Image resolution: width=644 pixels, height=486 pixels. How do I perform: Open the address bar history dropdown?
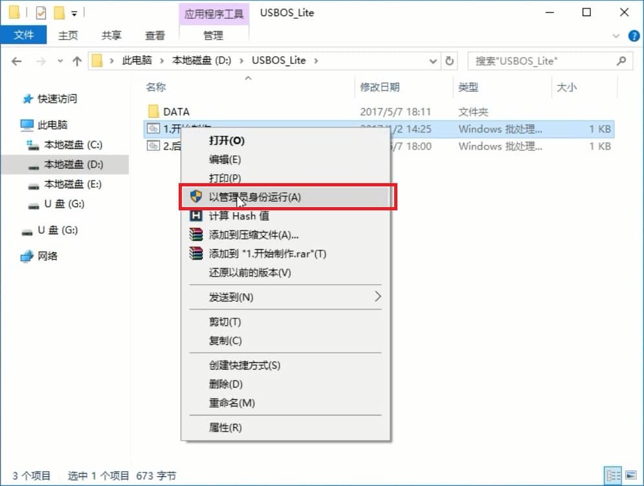point(434,61)
